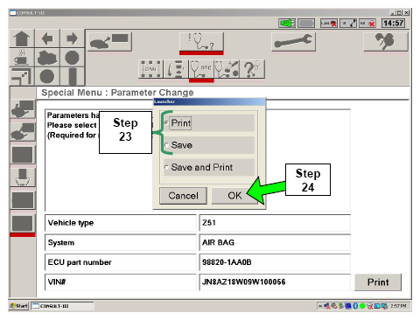Click the vehicle silhouette icon beside the cup
The height and width of the screenshot is (320, 420).
click(47, 58)
